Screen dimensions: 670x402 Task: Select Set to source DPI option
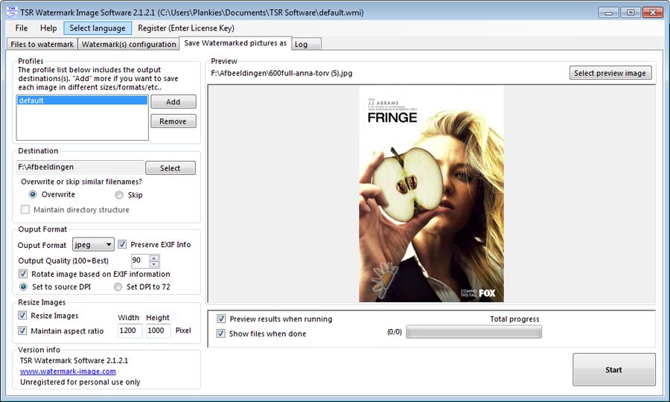[24, 287]
